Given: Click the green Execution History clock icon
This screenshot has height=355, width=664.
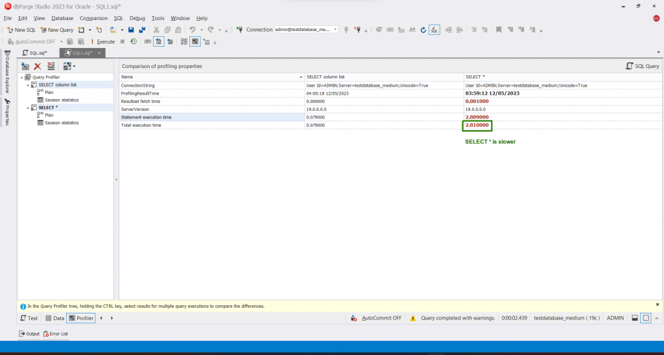Looking at the screenshot, I should (x=134, y=41).
